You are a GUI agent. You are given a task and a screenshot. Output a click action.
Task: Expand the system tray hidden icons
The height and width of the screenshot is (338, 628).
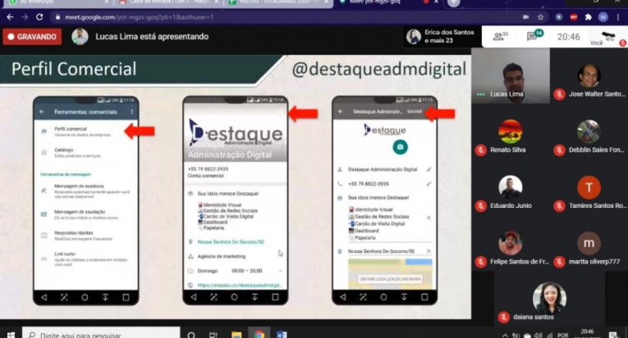505,335
